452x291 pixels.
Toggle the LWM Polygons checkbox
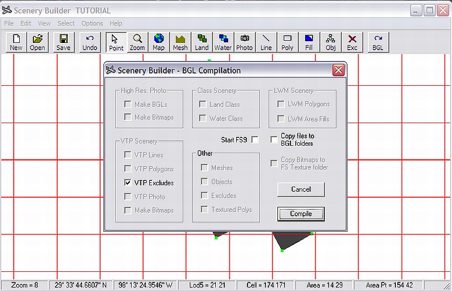pos(281,104)
